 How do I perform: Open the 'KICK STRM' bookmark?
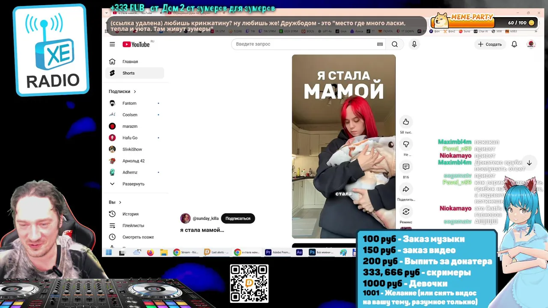coord(289,31)
